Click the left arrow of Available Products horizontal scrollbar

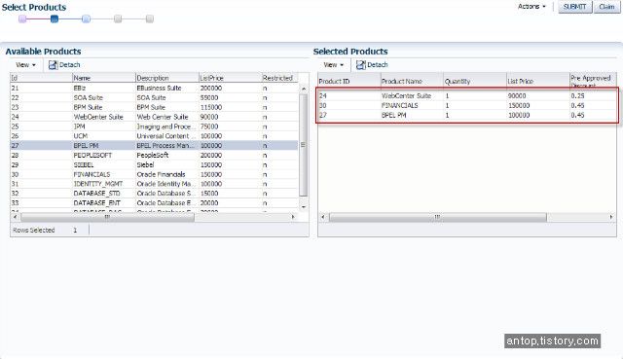point(16,217)
